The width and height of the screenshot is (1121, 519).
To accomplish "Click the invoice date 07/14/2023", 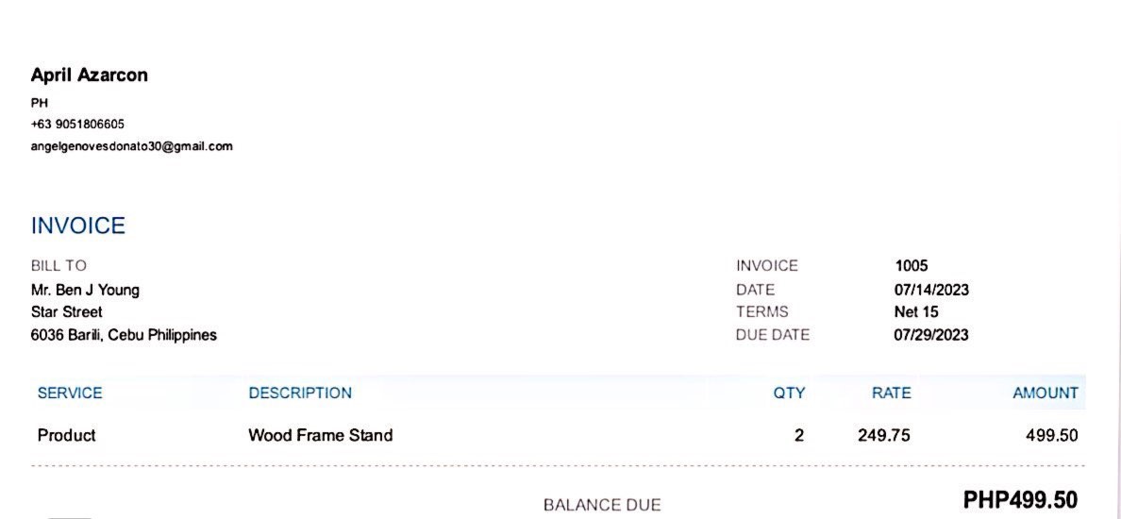I will [x=930, y=290].
